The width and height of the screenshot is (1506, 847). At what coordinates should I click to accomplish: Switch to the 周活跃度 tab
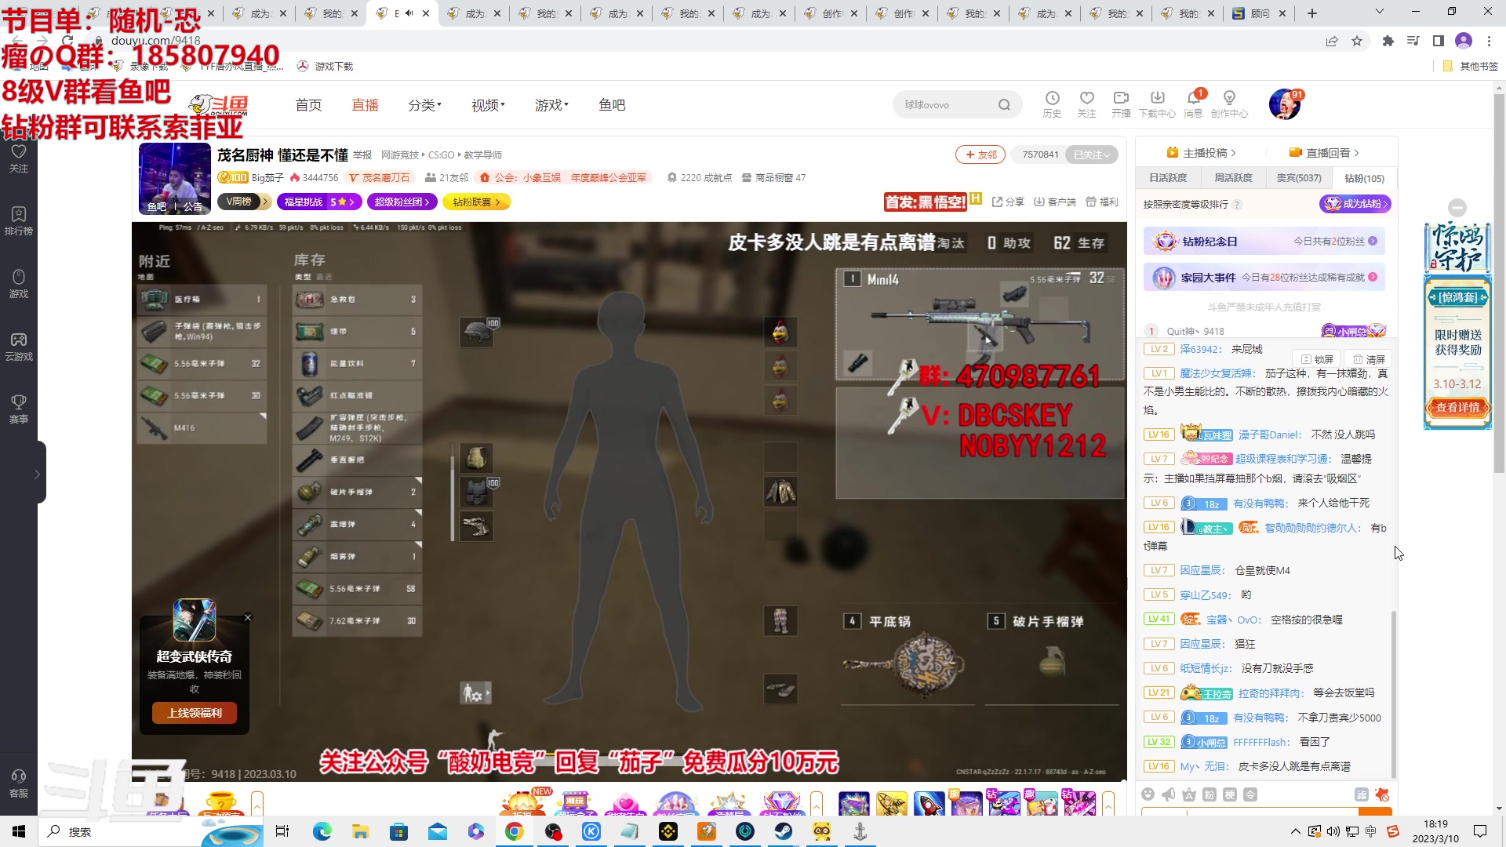coord(1233,178)
